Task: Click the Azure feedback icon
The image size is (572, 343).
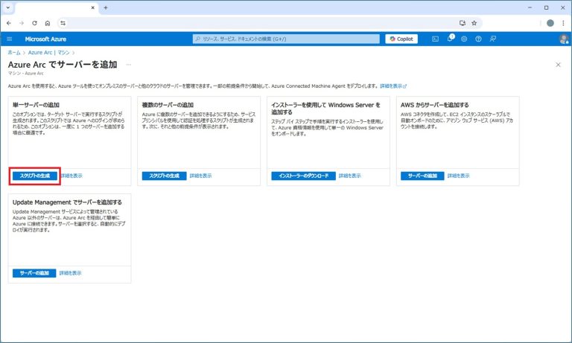Action: click(492, 39)
